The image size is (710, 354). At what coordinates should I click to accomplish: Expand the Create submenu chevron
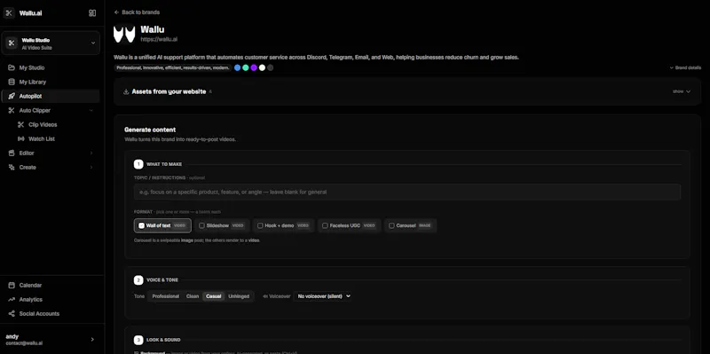(91, 168)
